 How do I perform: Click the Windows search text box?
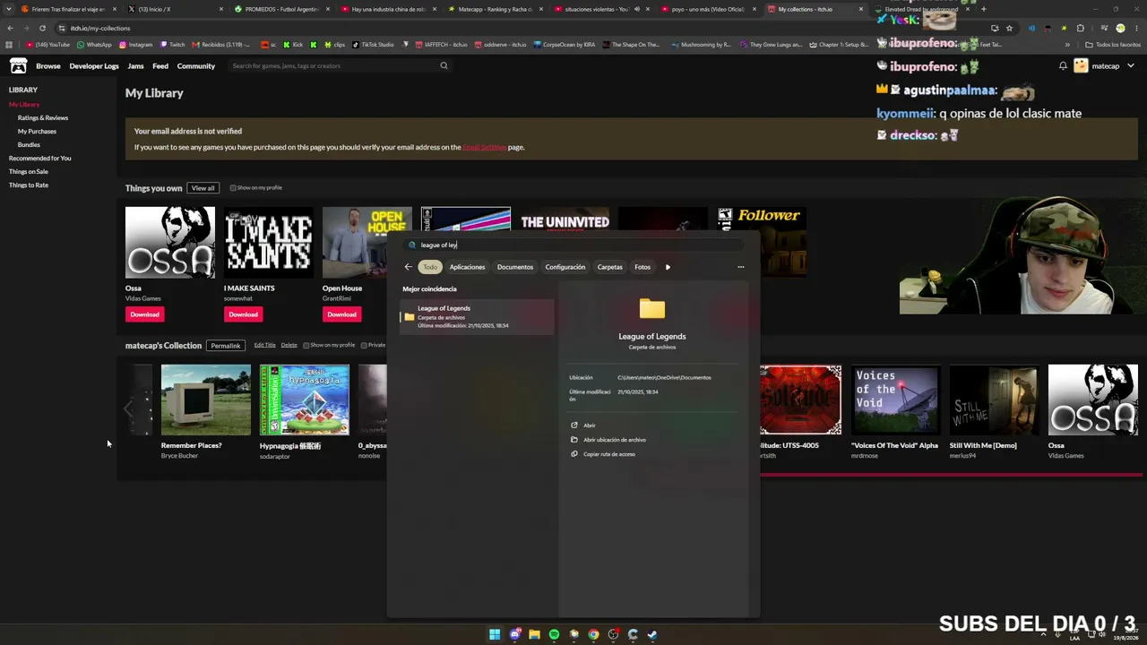click(x=573, y=245)
